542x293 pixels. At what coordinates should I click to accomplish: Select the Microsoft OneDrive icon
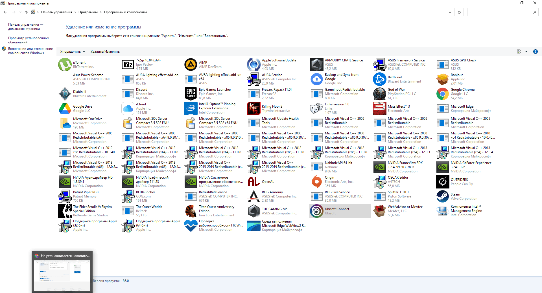pos(65,123)
